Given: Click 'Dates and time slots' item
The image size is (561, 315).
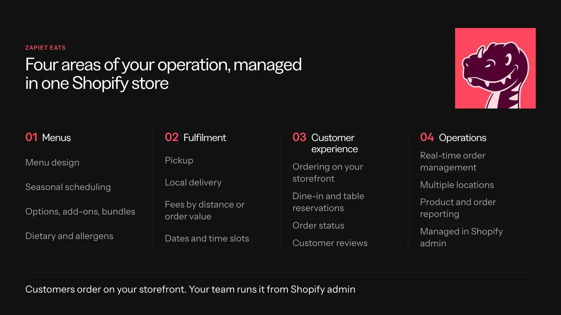Looking at the screenshot, I should (x=207, y=238).
